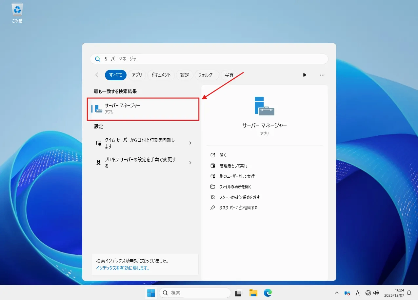Open タイム サーバーから日付と時刻を同期します setting
Viewport: 418px width, 300px height.
coord(144,143)
